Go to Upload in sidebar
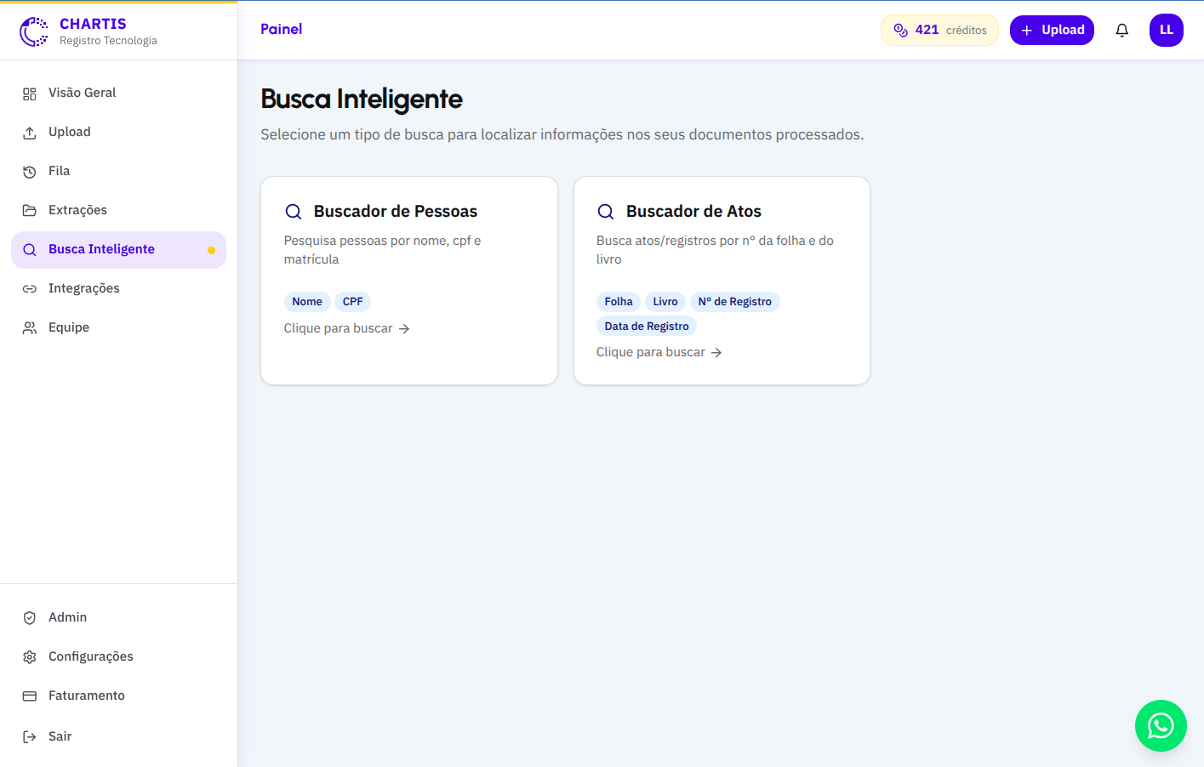 pyautogui.click(x=118, y=132)
